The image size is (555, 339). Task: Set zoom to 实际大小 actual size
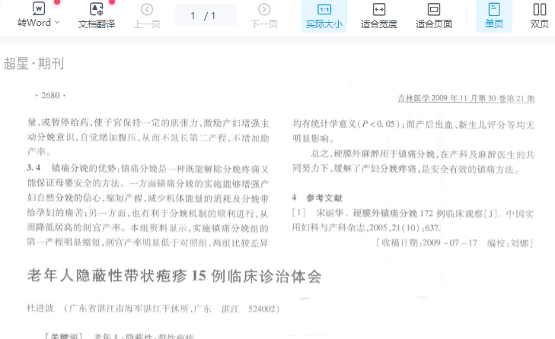(x=324, y=15)
